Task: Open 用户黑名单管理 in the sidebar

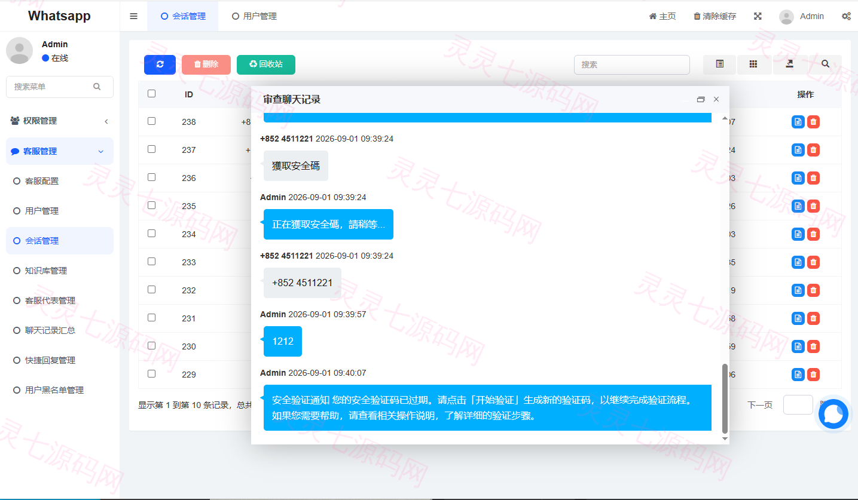Action: pyautogui.click(x=60, y=390)
